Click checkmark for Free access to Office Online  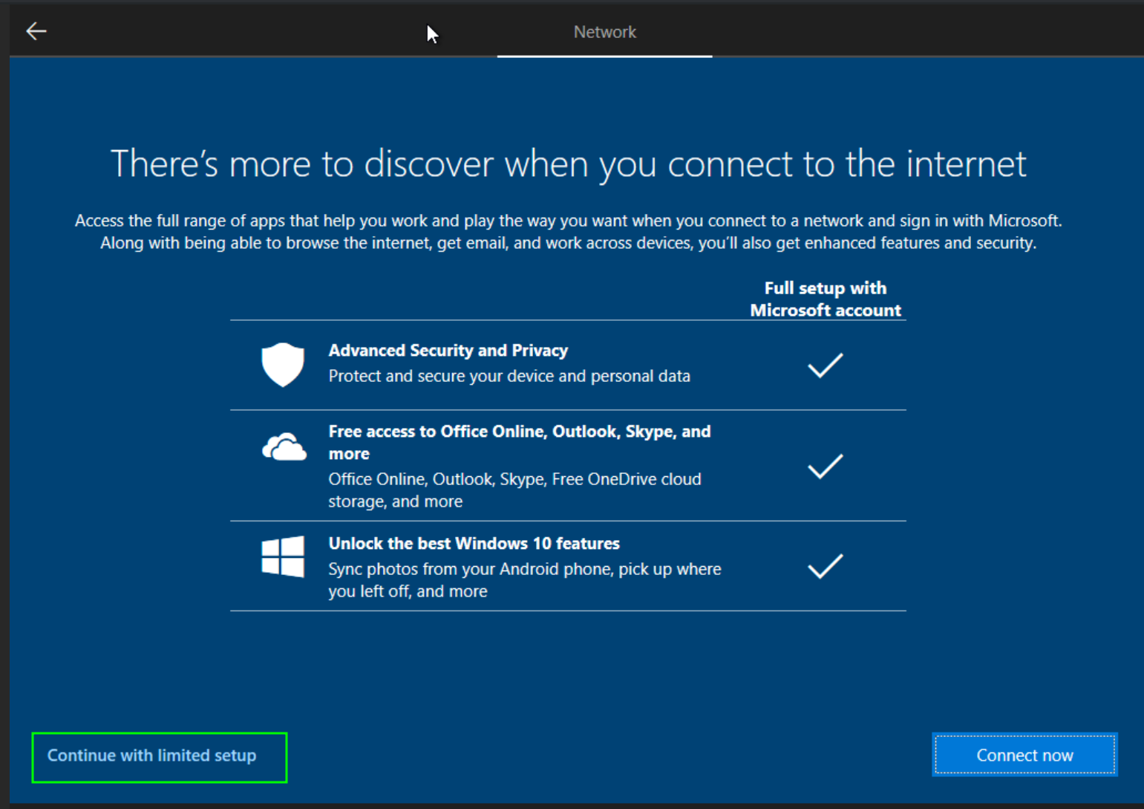(x=825, y=467)
